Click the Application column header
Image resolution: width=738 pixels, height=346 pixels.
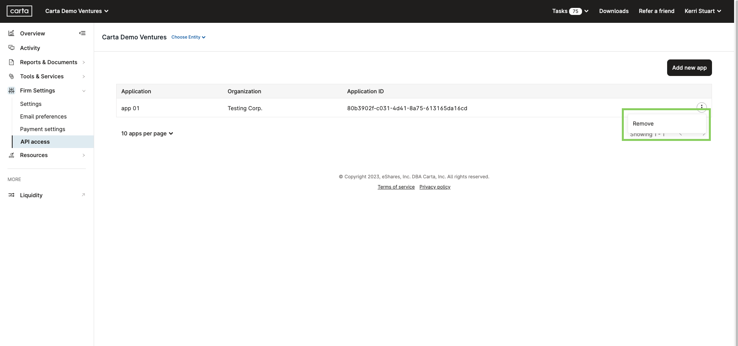[136, 91]
